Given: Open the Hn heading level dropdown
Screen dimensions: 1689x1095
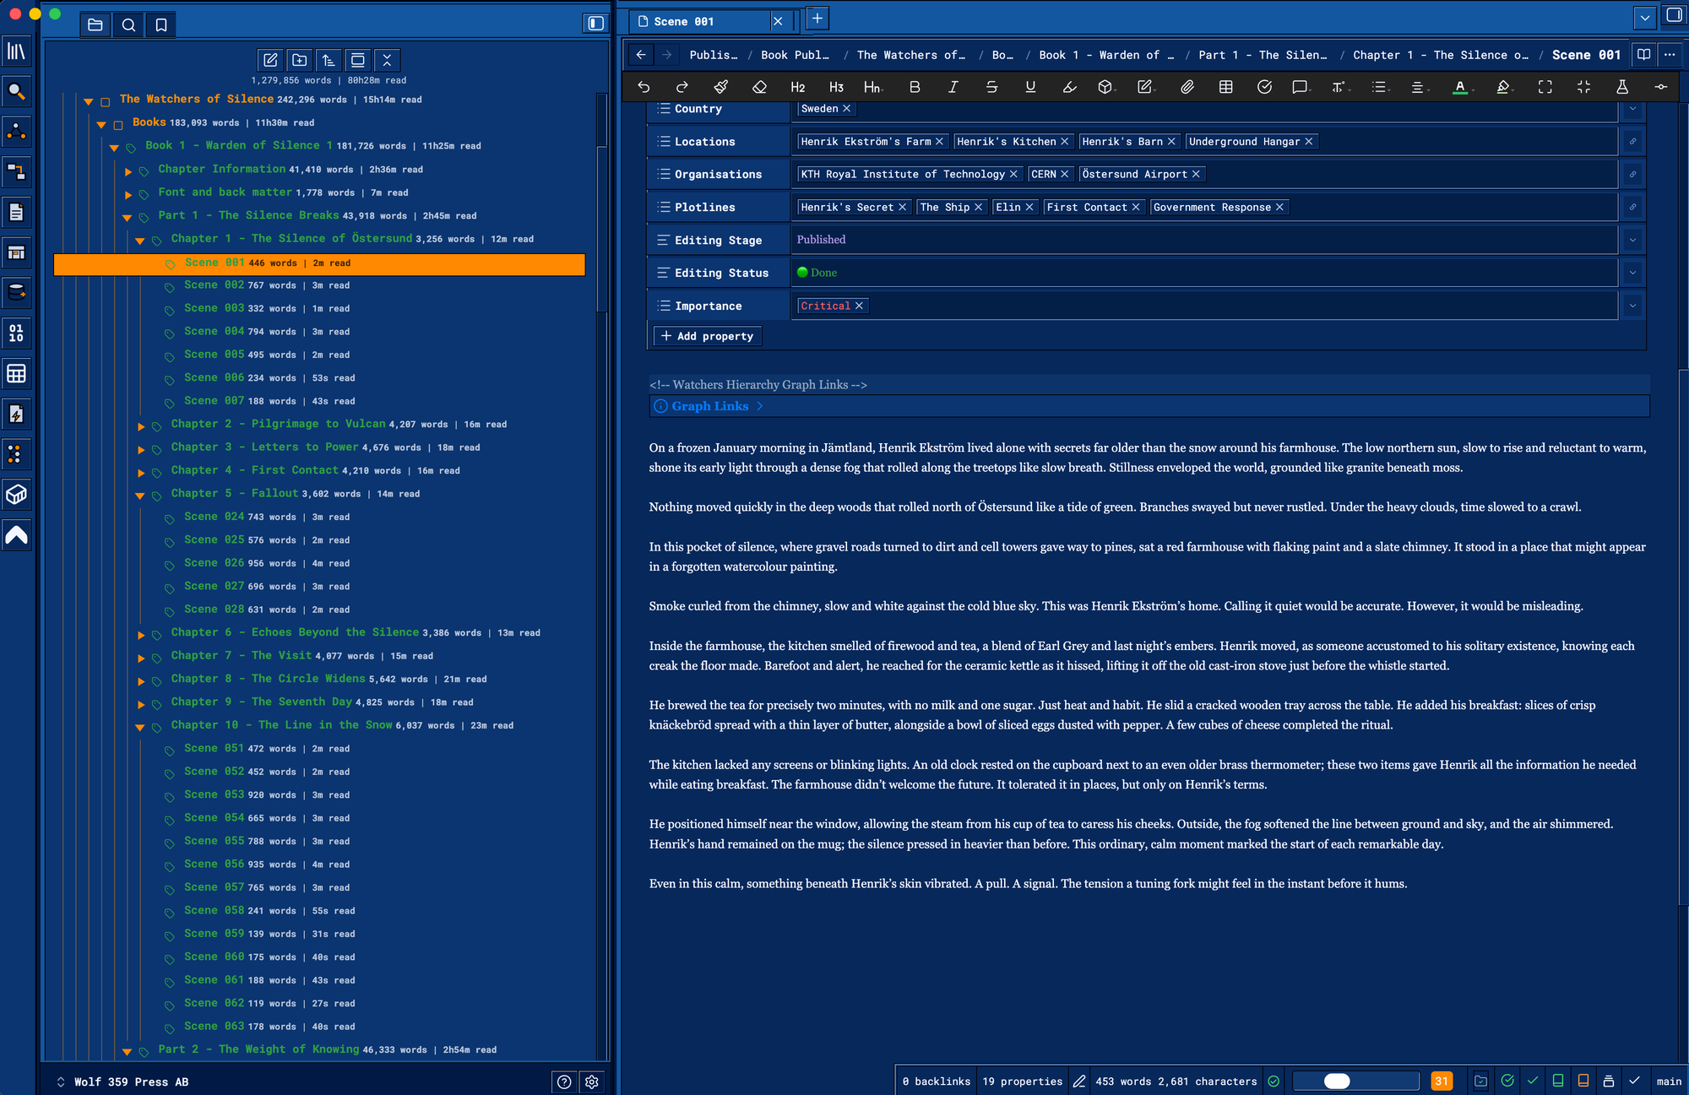Looking at the screenshot, I should 873,87.
